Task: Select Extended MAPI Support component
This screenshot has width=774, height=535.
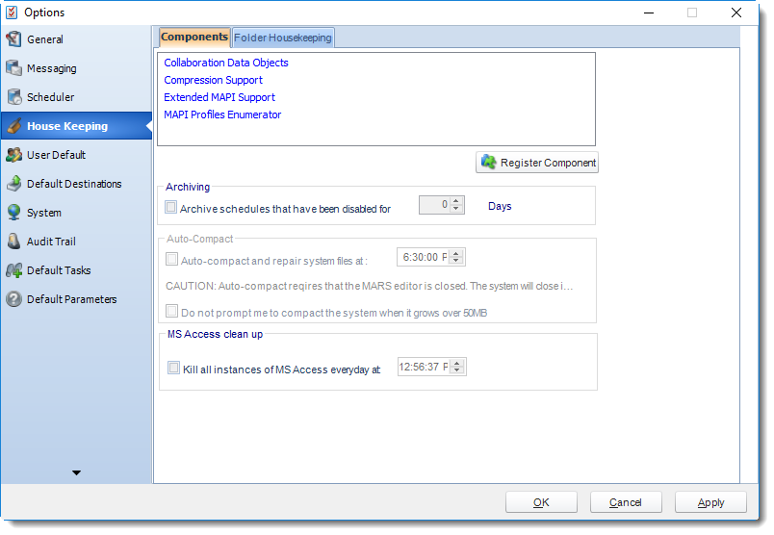Action: click(219, 97)
